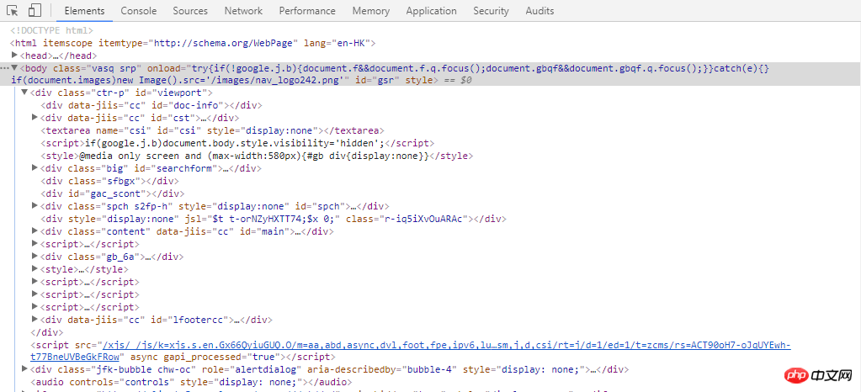Open the Performance tab
The height and width of the screenshot is (392, 861).
click(x=307, y=11)
